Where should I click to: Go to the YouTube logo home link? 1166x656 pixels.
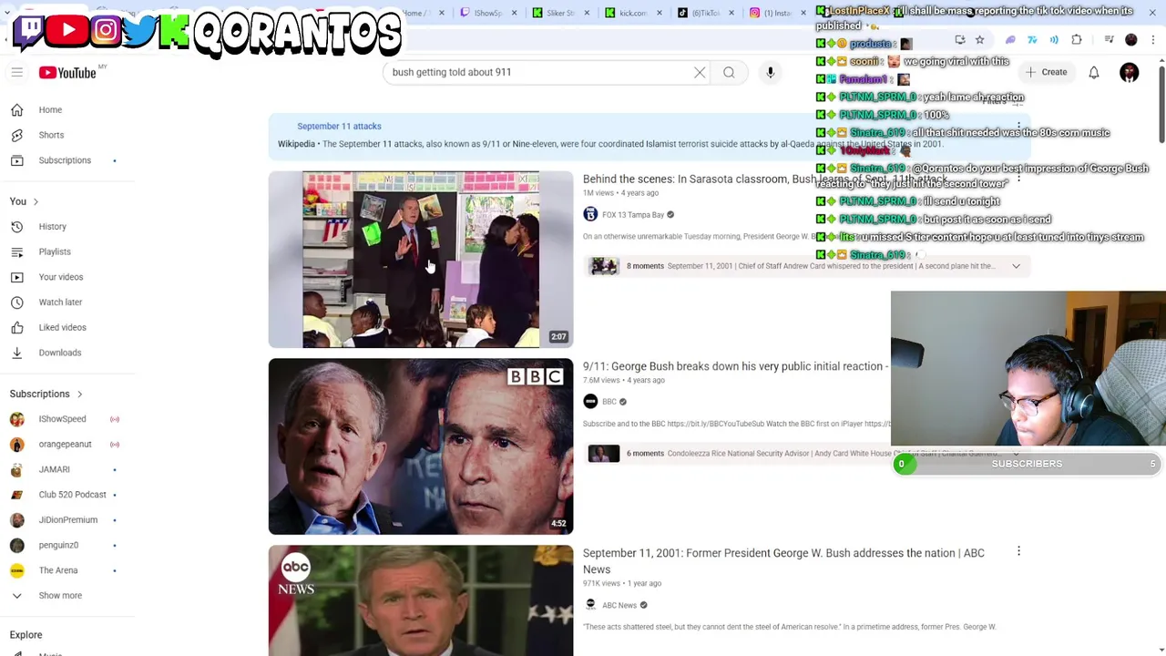tap(68, 72)
